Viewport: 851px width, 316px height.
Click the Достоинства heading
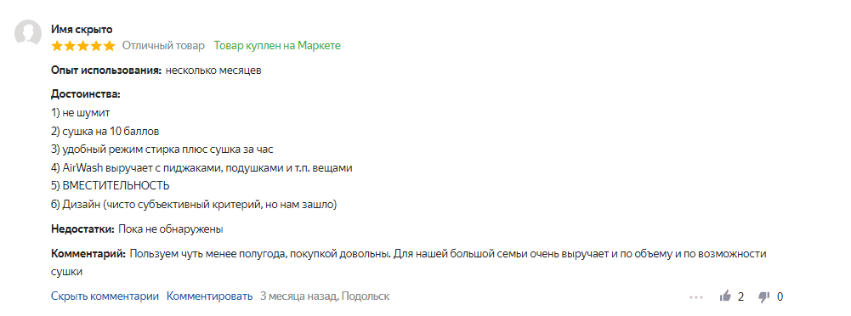click(85, 94)
